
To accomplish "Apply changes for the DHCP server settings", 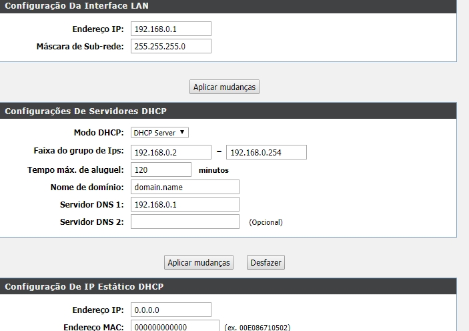I will tap(199, 263).
